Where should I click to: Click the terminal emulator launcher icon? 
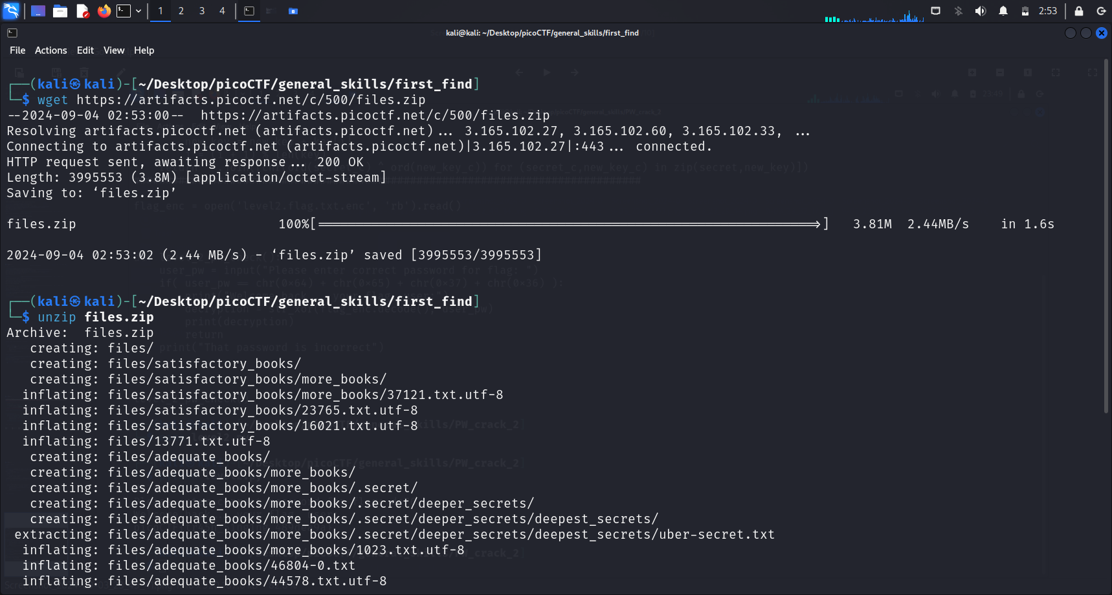[123, 11]
